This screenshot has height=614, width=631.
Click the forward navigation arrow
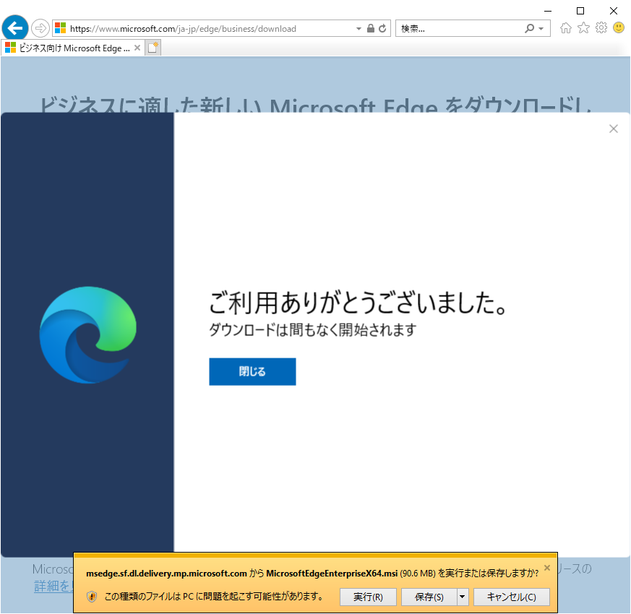point(40,27)
